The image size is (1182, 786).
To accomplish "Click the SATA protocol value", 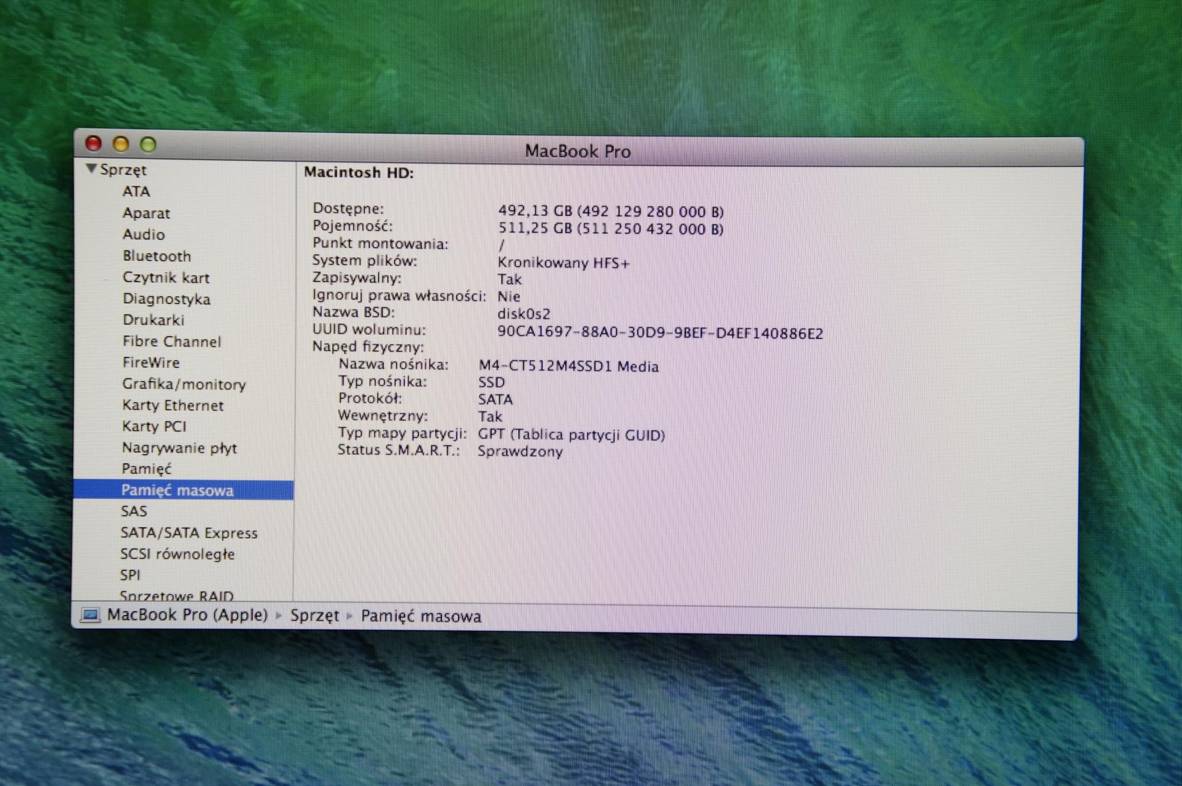I will (495, 399).
